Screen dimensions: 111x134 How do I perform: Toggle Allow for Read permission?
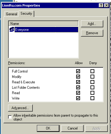78,93
